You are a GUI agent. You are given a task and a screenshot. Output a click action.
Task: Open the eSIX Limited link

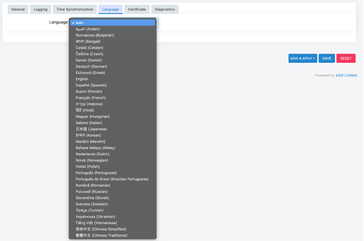pyautogui.click(x=346, y=75)
